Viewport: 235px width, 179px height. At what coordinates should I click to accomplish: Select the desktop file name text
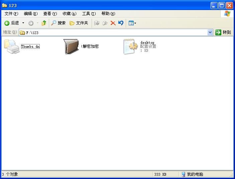(x=147, y=42)
